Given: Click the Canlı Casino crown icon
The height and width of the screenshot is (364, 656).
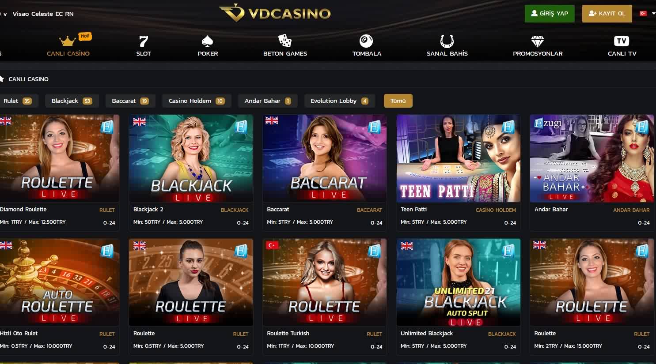Looking at the screenshot, I should click(68, 41).
